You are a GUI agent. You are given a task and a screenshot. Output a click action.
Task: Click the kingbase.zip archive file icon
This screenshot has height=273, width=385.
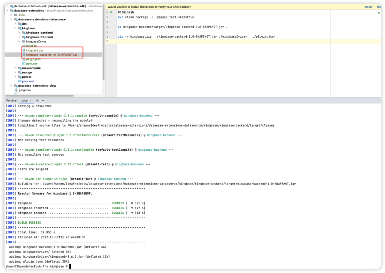(24, 50)
